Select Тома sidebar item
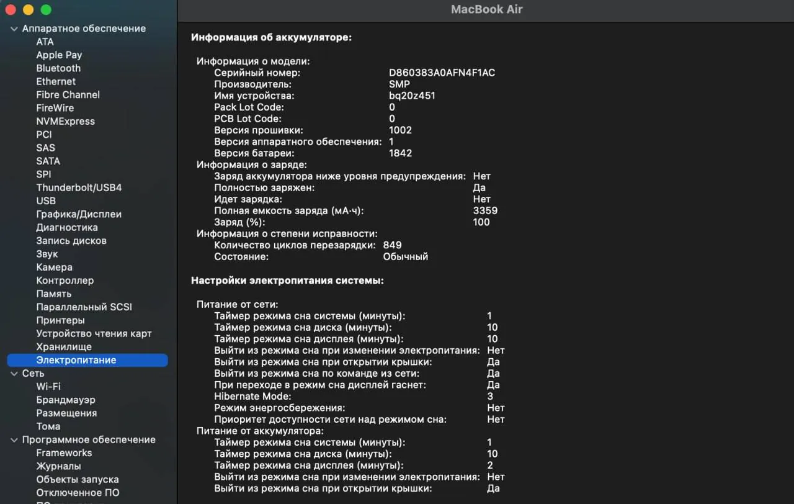 coord(48,426)
